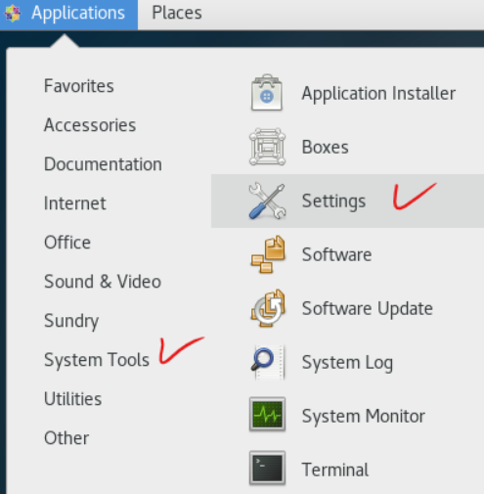Open Software Update from its label
The image size is (484, 494).
point(368,309)
